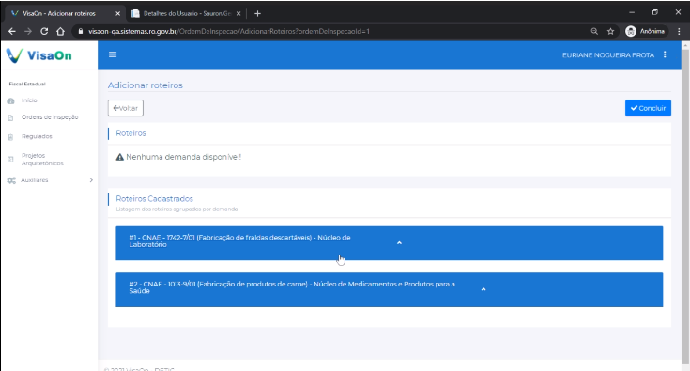Open the Anônima profile button

(645, 31)
